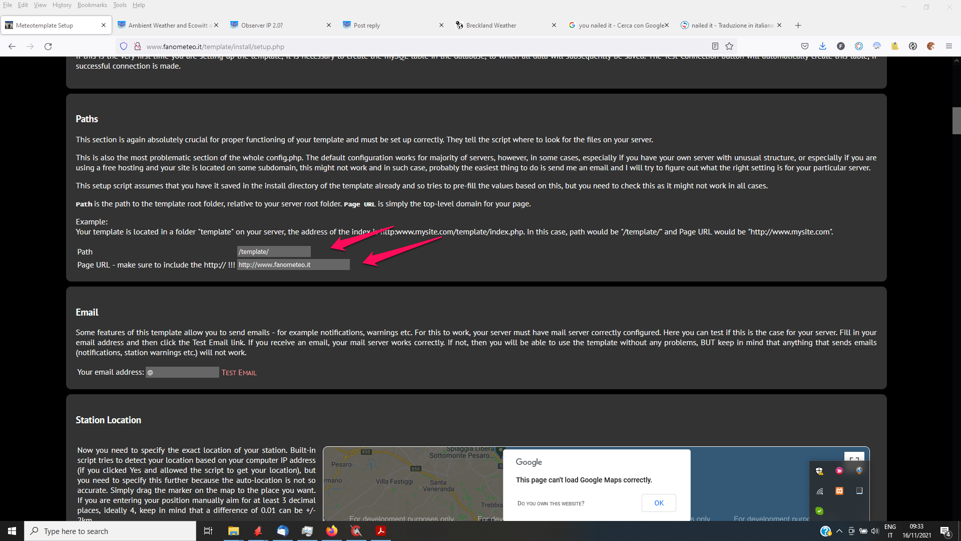Screen dimensions: 961x541
Task: Open the dark F extension icon
Action: pos(841,47)
